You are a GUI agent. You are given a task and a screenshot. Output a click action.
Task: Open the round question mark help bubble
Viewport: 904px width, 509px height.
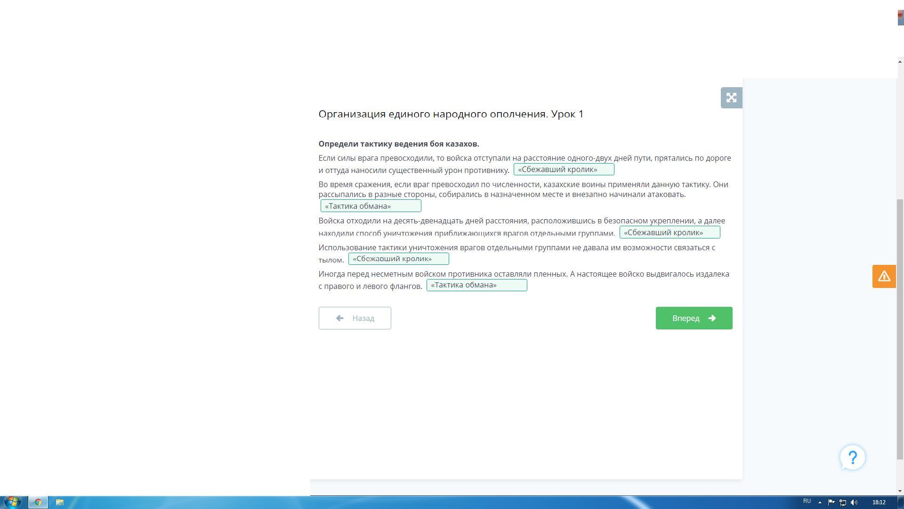coord(852,457)
